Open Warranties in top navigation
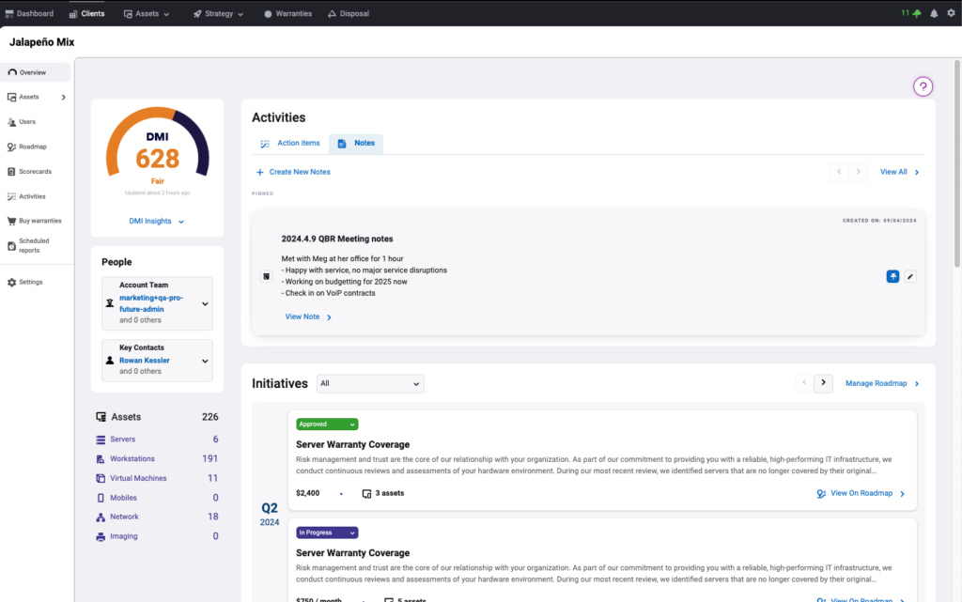 coord(287,13)
